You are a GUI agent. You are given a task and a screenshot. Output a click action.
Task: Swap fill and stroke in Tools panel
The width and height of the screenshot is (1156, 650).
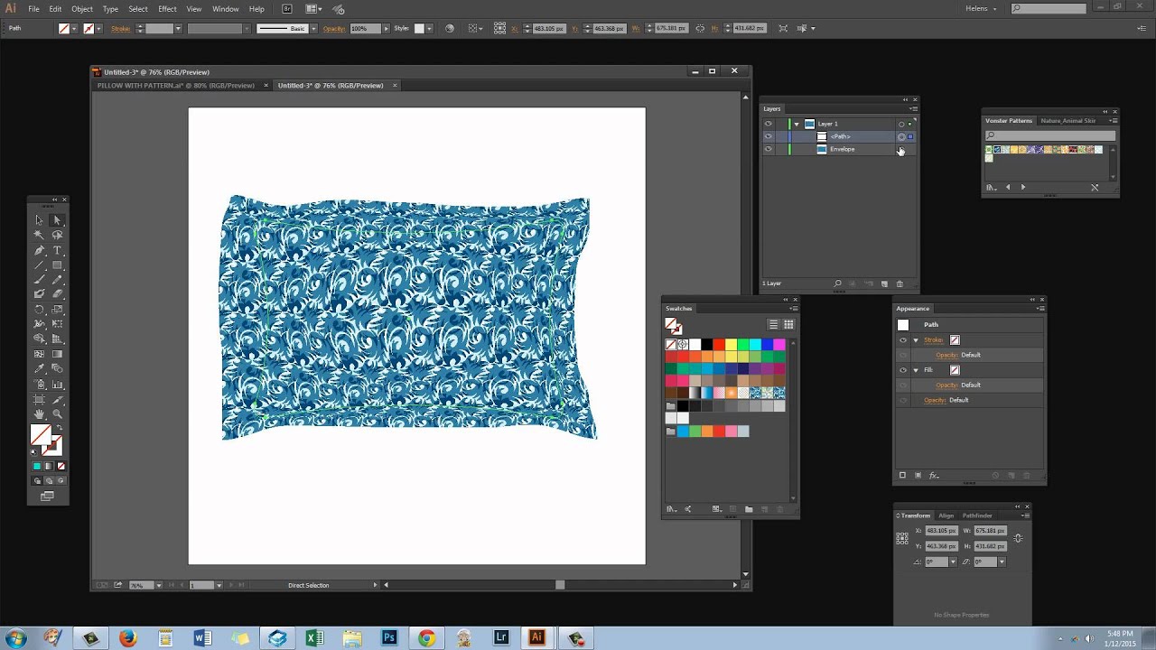(x=59, y=428)
